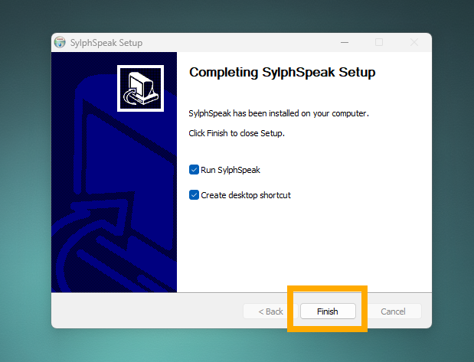Cancel the SylphSpeak setup
This screenshot has width=474, height=362.
tap(393, 311)
